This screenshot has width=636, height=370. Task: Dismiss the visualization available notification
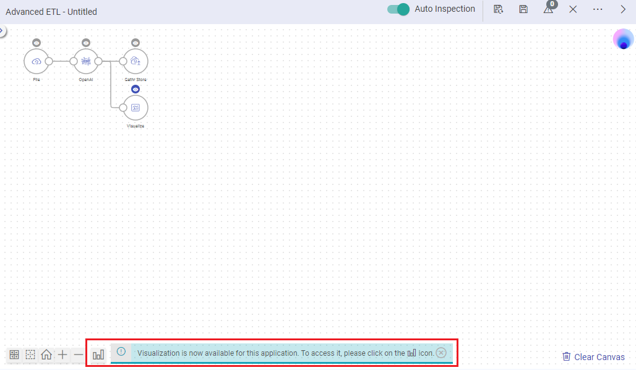click(x=440, y=353)
